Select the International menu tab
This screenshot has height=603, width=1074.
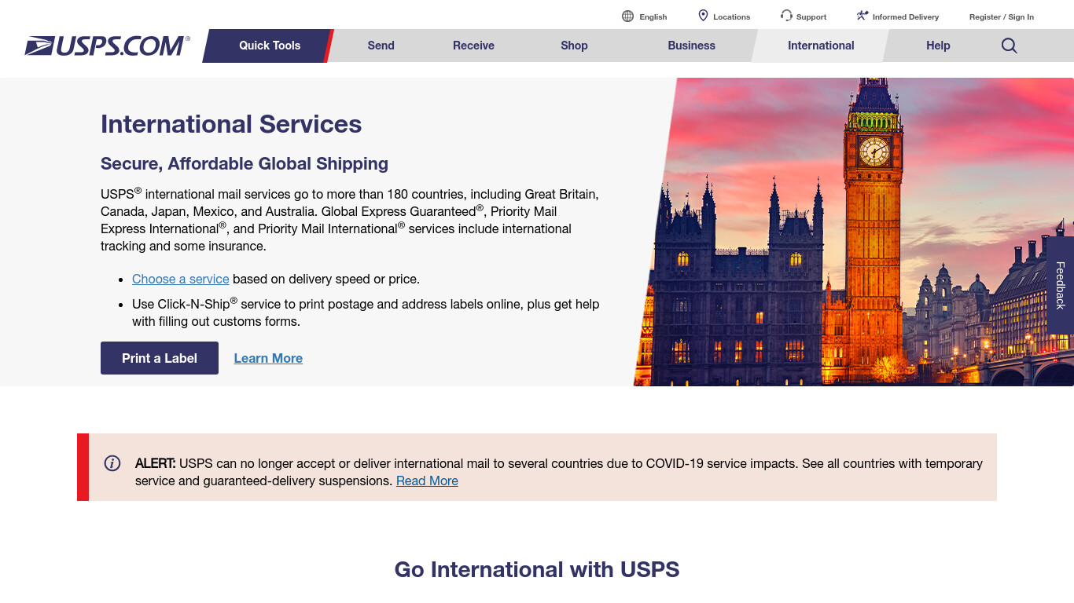coord(821,46)
